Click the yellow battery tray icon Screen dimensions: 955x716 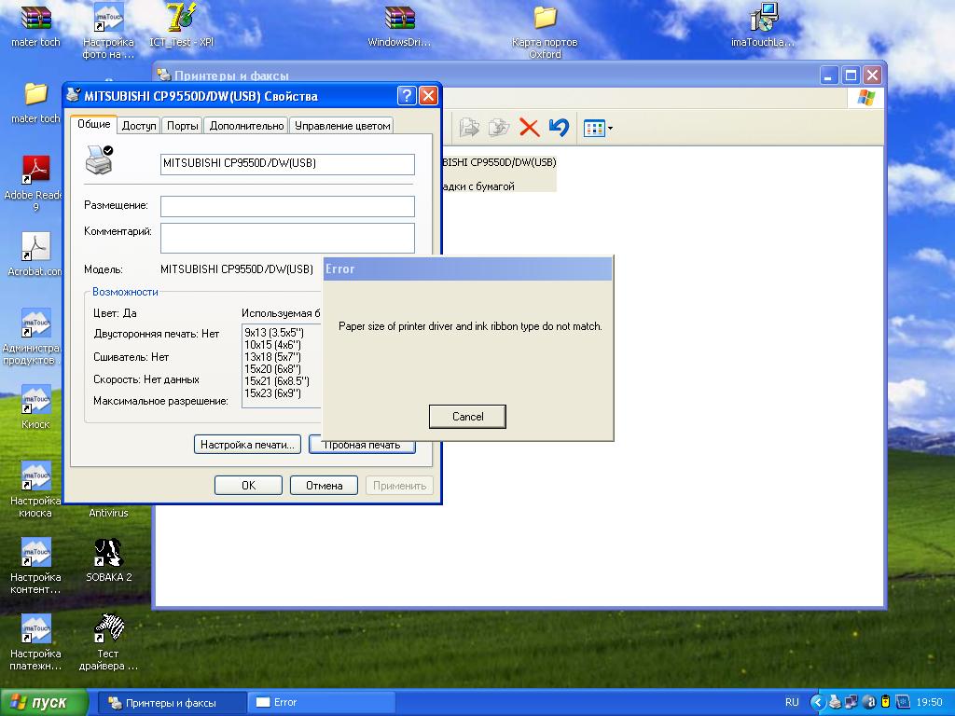click(886, 703)
